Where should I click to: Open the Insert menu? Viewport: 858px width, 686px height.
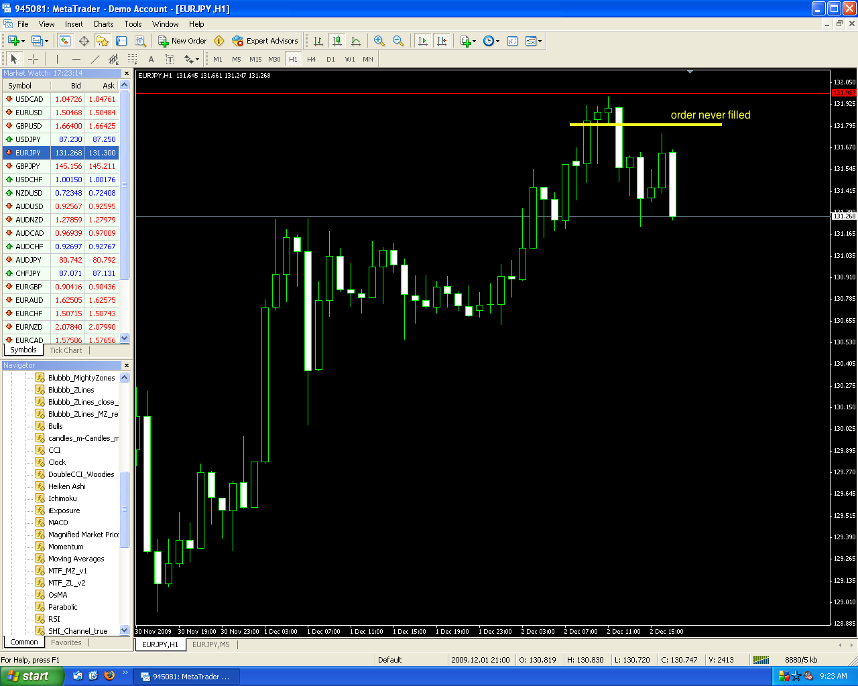74,23
